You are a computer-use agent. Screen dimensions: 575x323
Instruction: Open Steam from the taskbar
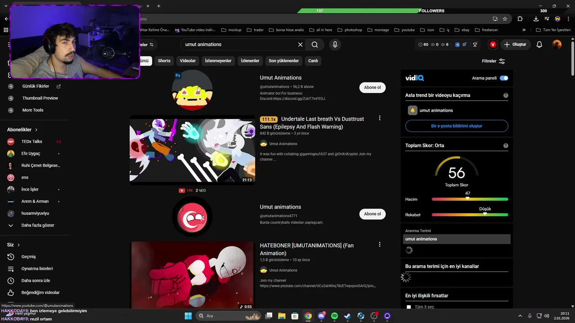click(x=347, y=316)
